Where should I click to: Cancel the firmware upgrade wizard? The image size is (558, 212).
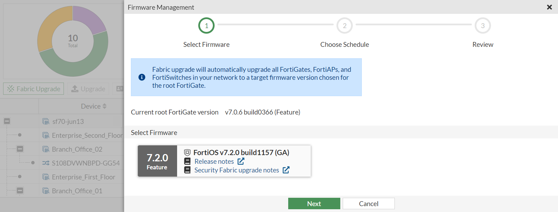[x=368, y=204]
